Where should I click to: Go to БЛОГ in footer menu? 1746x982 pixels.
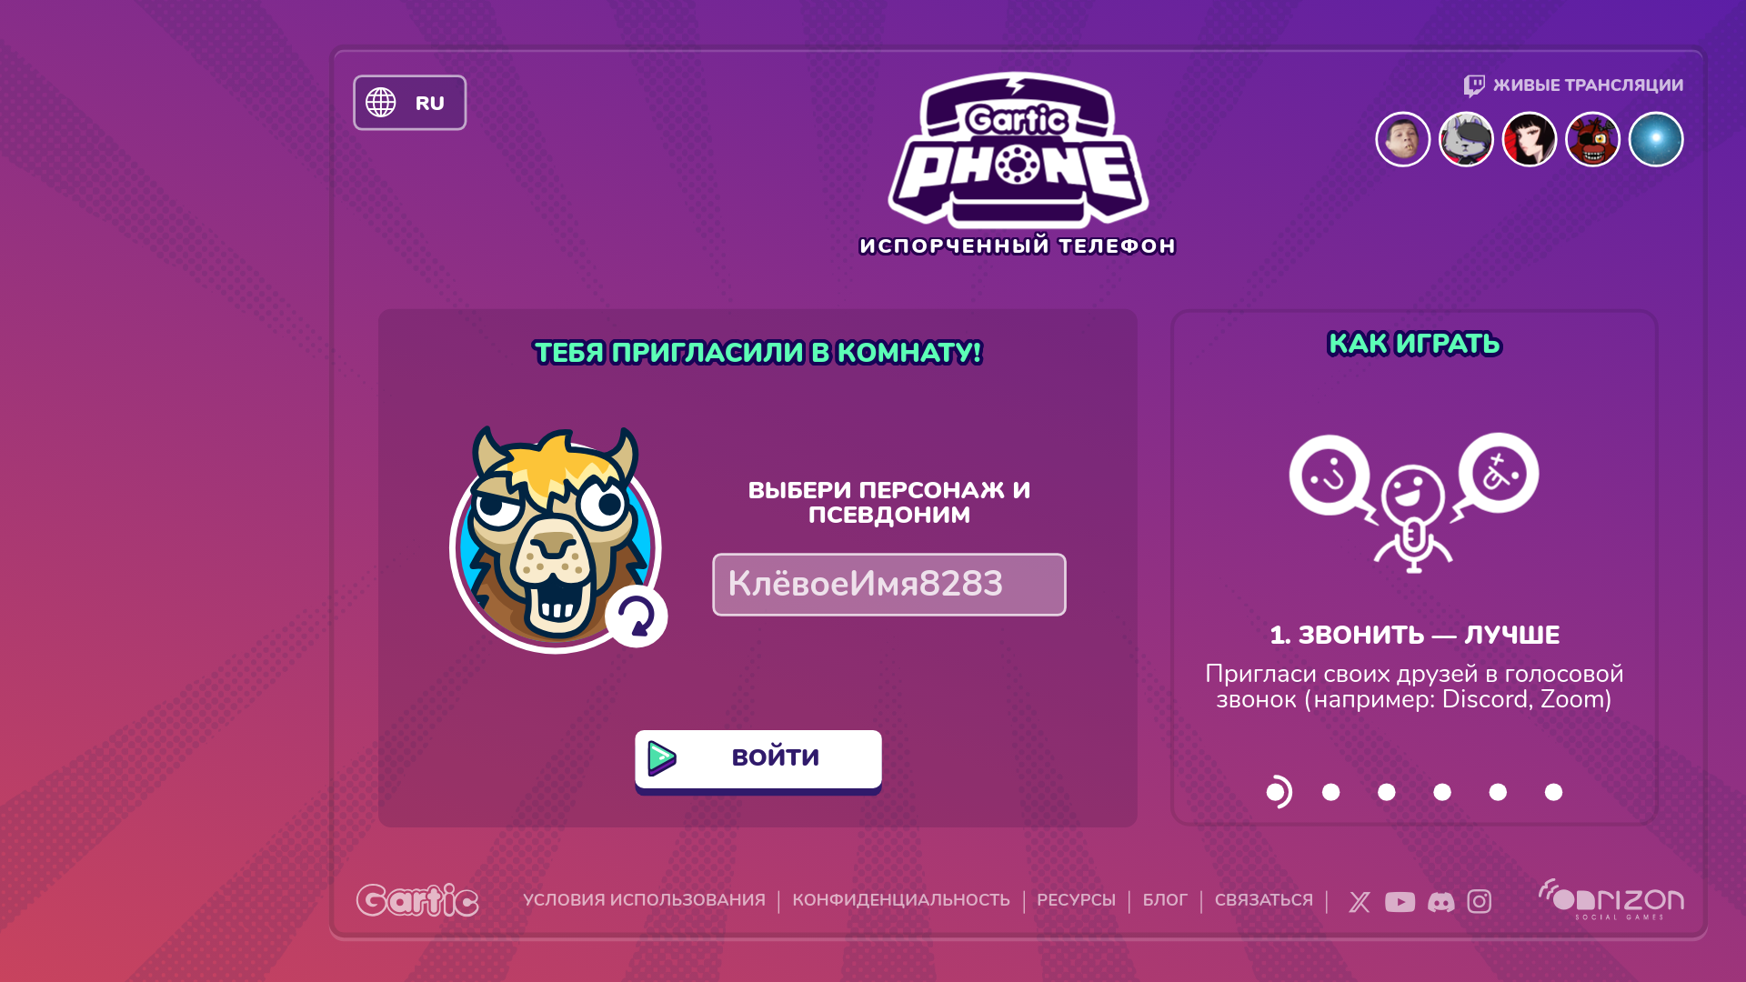[1165, 900]
